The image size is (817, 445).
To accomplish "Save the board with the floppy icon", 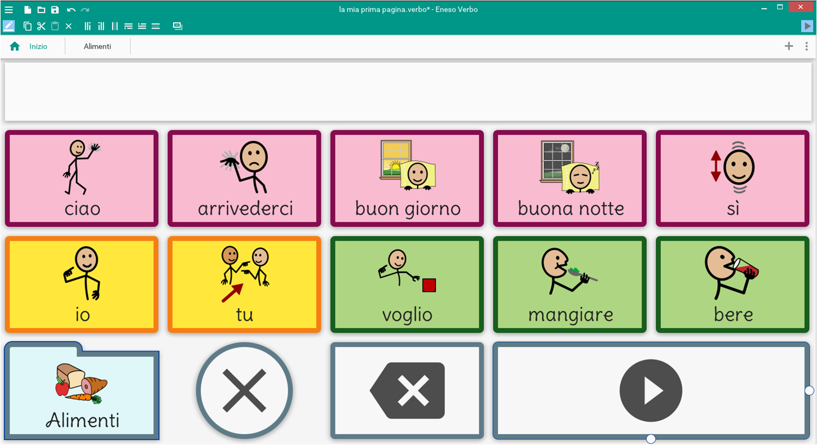I will (55, 10).
